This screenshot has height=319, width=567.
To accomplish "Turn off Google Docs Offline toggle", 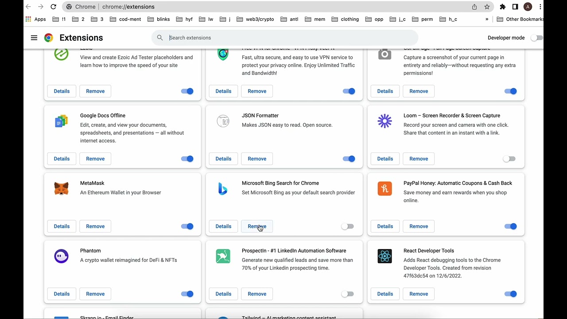I will click(187, 159).
